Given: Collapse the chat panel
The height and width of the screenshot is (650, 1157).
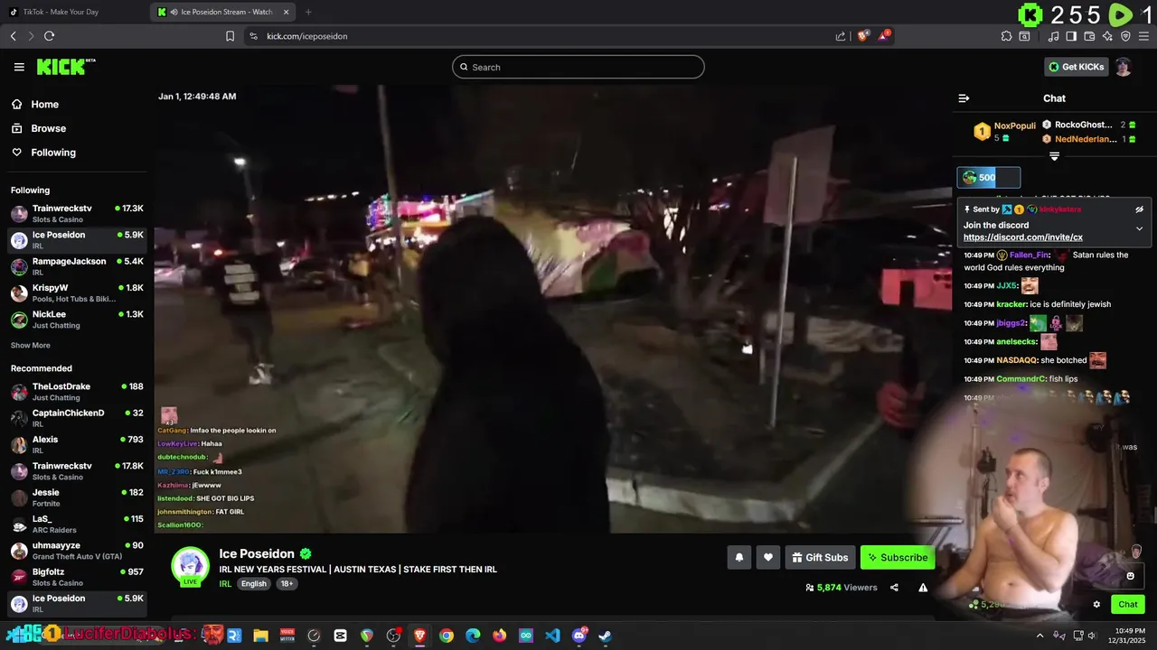Looking at the screenshot, I should pyautogui.click(x=964, y=98).
